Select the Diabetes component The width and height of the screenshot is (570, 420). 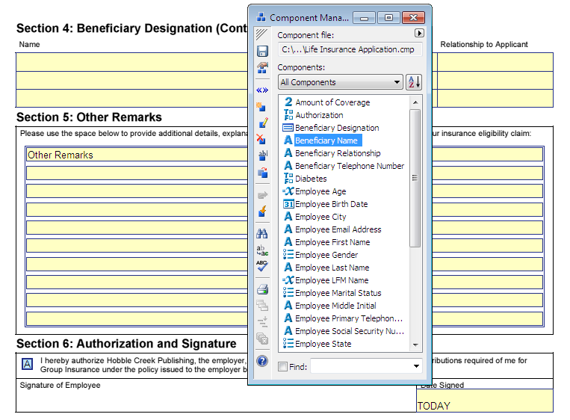pos(311,179)
